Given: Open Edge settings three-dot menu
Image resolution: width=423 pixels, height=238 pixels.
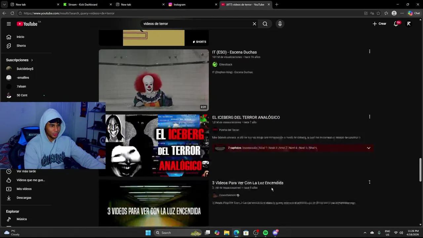Looking at the screenshot, I should coord(402,13).
